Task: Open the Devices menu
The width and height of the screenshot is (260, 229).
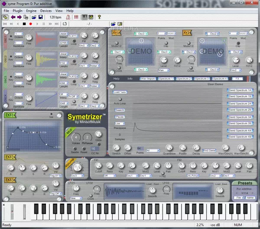Action: [46, 11]
